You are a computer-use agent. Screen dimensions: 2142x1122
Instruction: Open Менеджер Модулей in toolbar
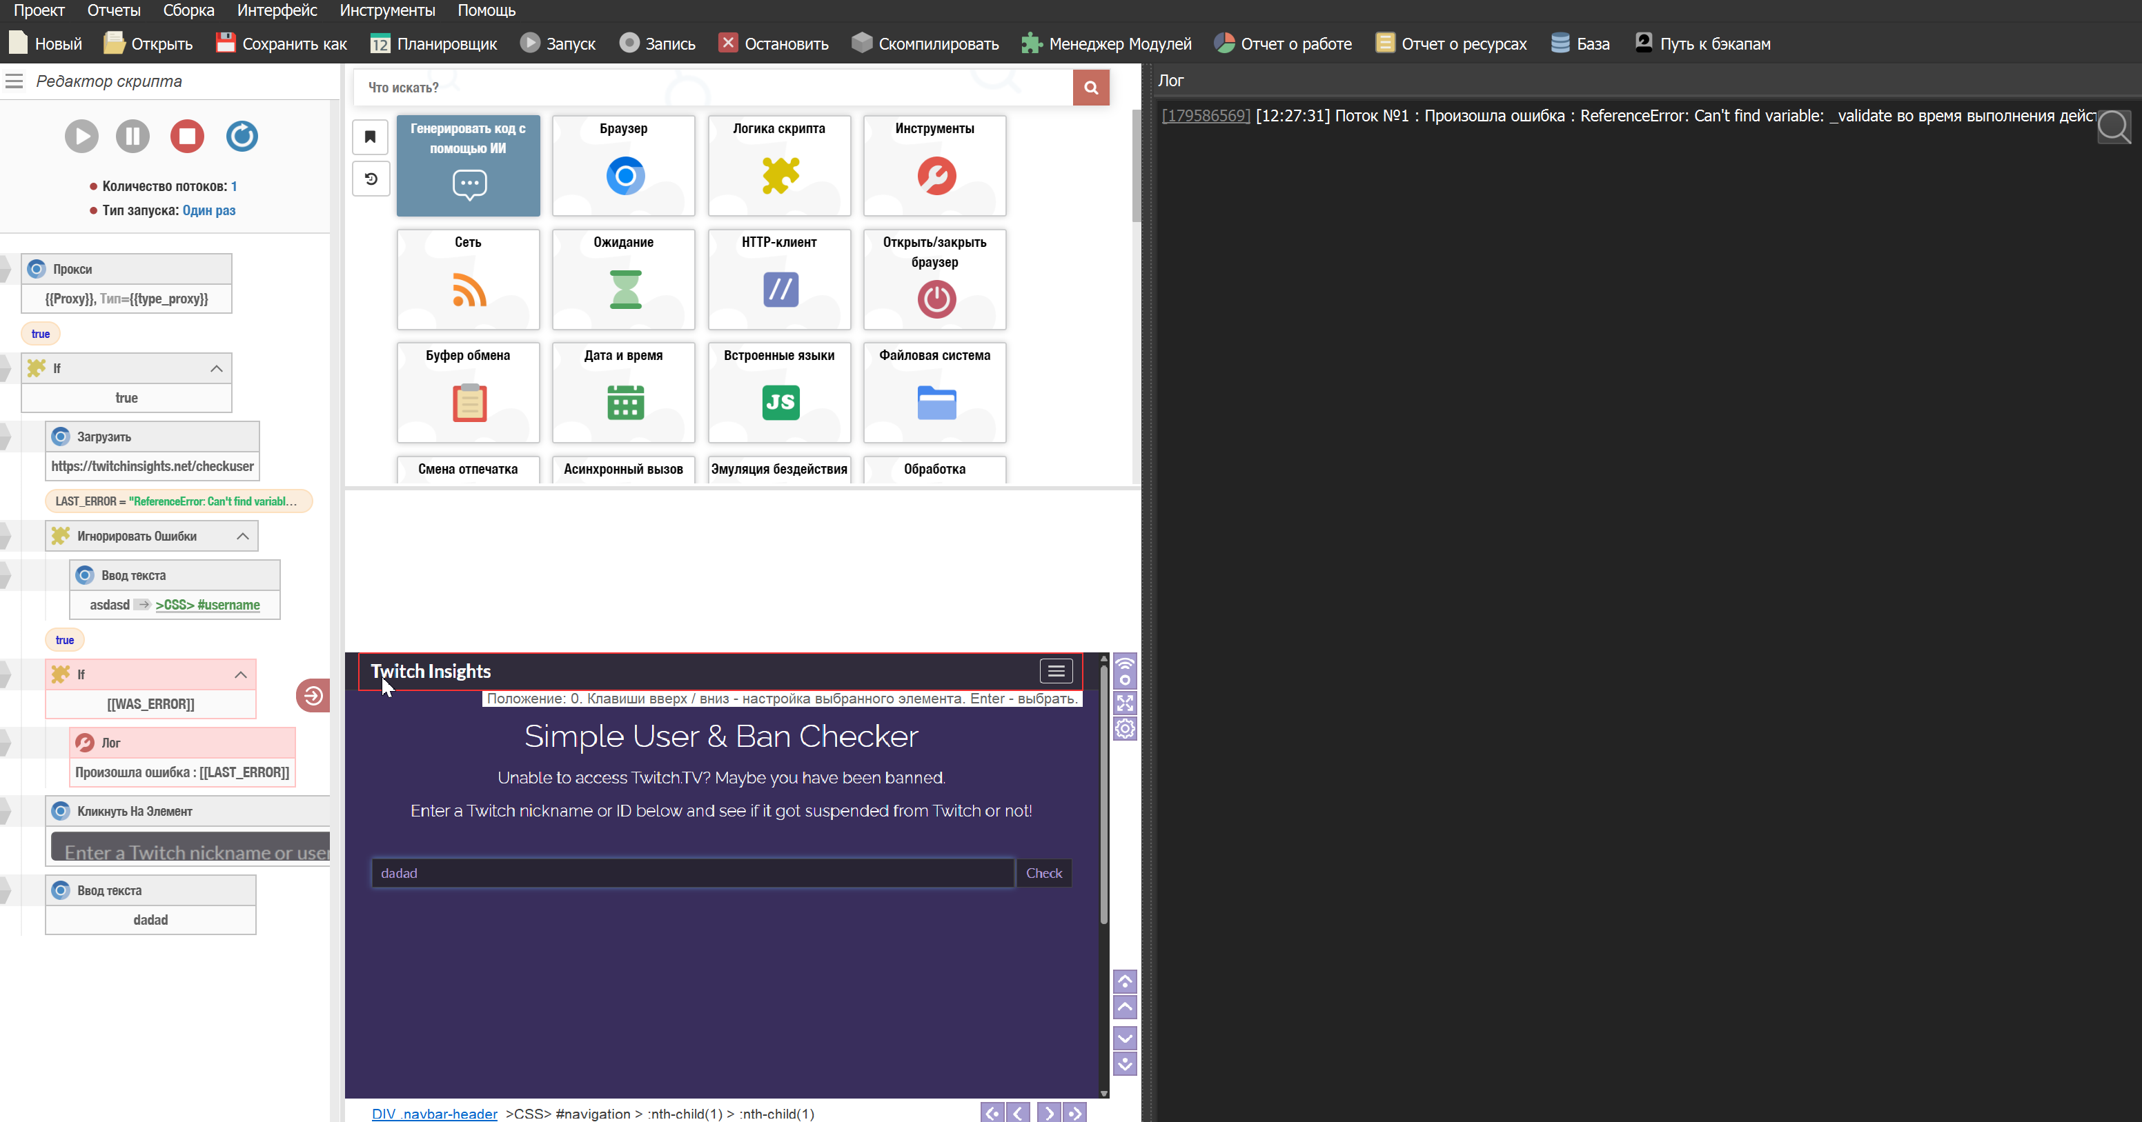(1107, 43)
